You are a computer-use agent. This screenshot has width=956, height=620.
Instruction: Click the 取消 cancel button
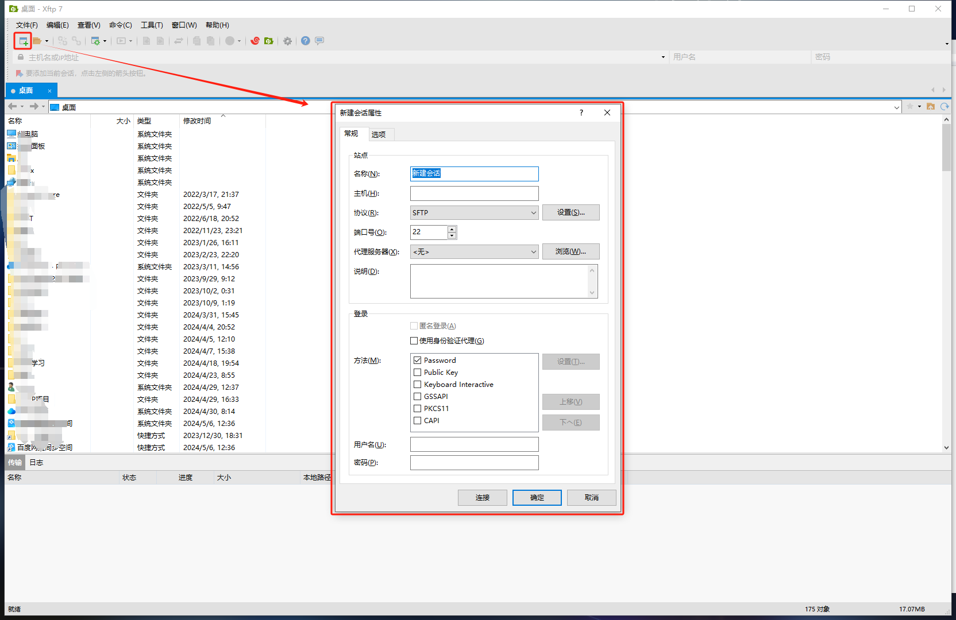tap(592, 498)
